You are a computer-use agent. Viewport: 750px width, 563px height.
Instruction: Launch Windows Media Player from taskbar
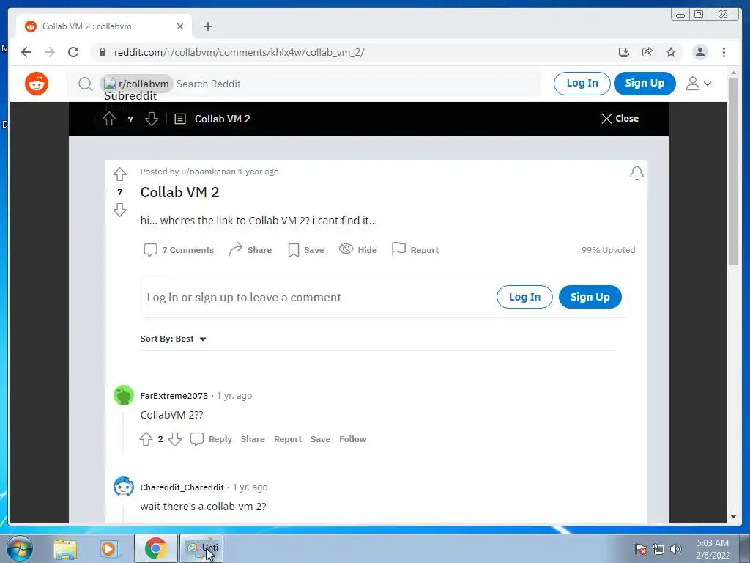tap(110, 548)
